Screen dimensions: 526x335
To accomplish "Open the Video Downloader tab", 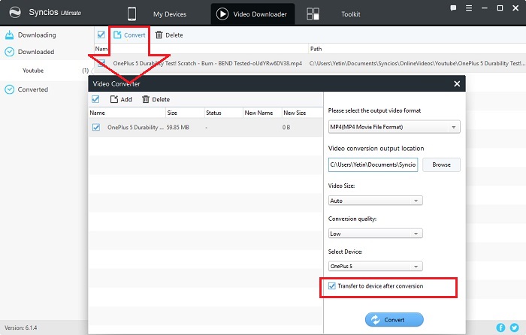I will (252, 14).
